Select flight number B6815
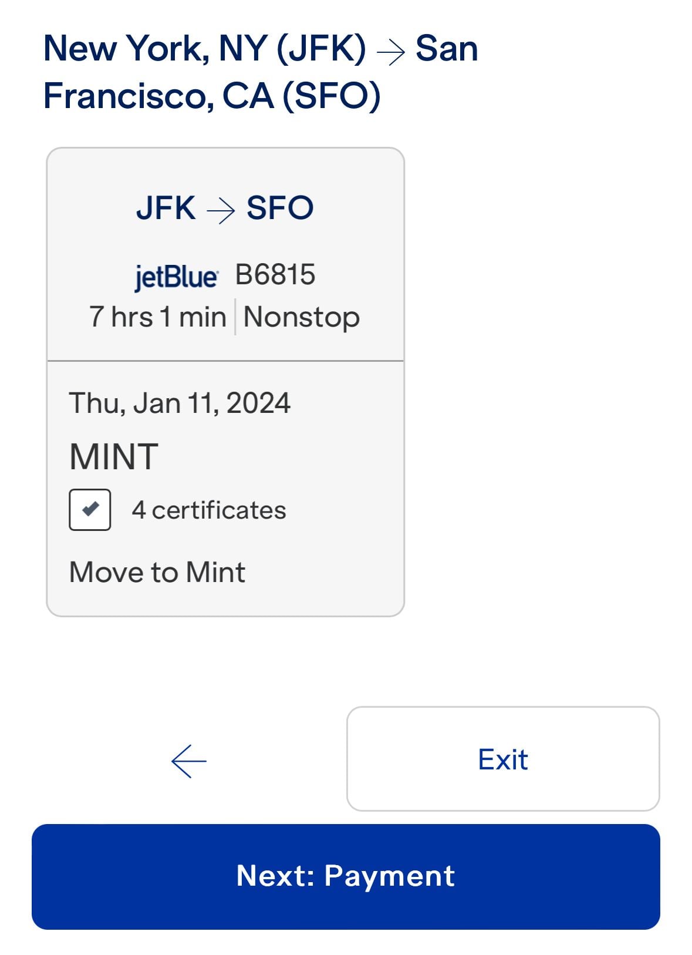The height and width of the screenshot is (955, 692). coord(275,275)
